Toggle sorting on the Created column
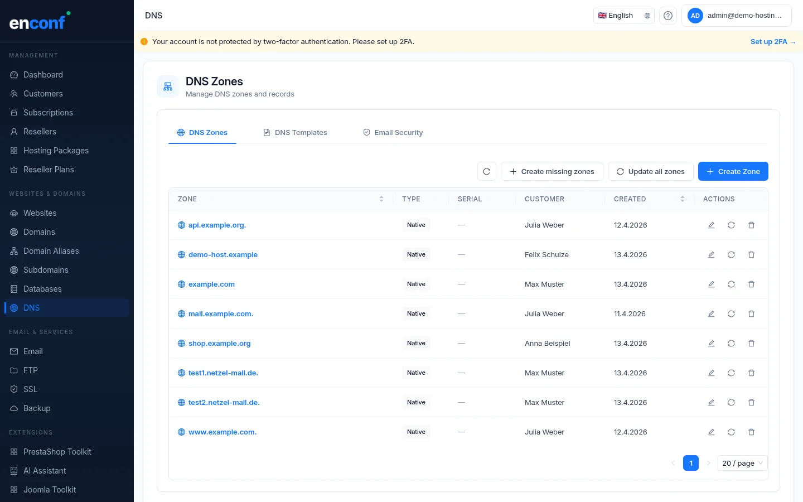This screenshot has width=803, height=502. point(683,199)
